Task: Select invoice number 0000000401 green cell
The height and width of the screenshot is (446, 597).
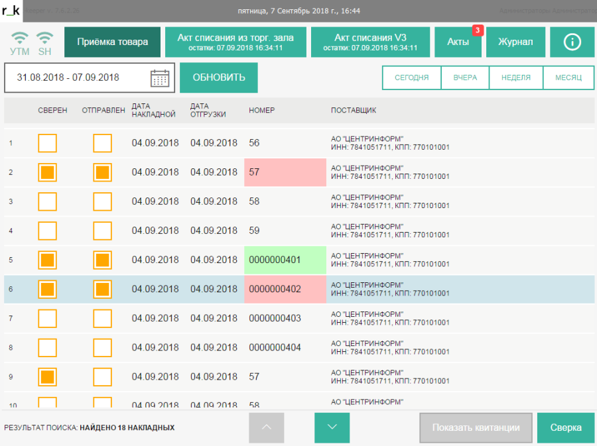Action: (x=285, y=260)
